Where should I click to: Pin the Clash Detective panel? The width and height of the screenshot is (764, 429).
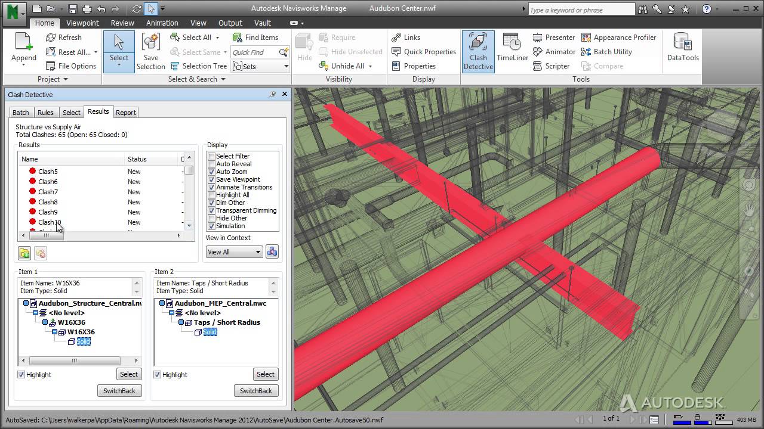pos(273,94)
